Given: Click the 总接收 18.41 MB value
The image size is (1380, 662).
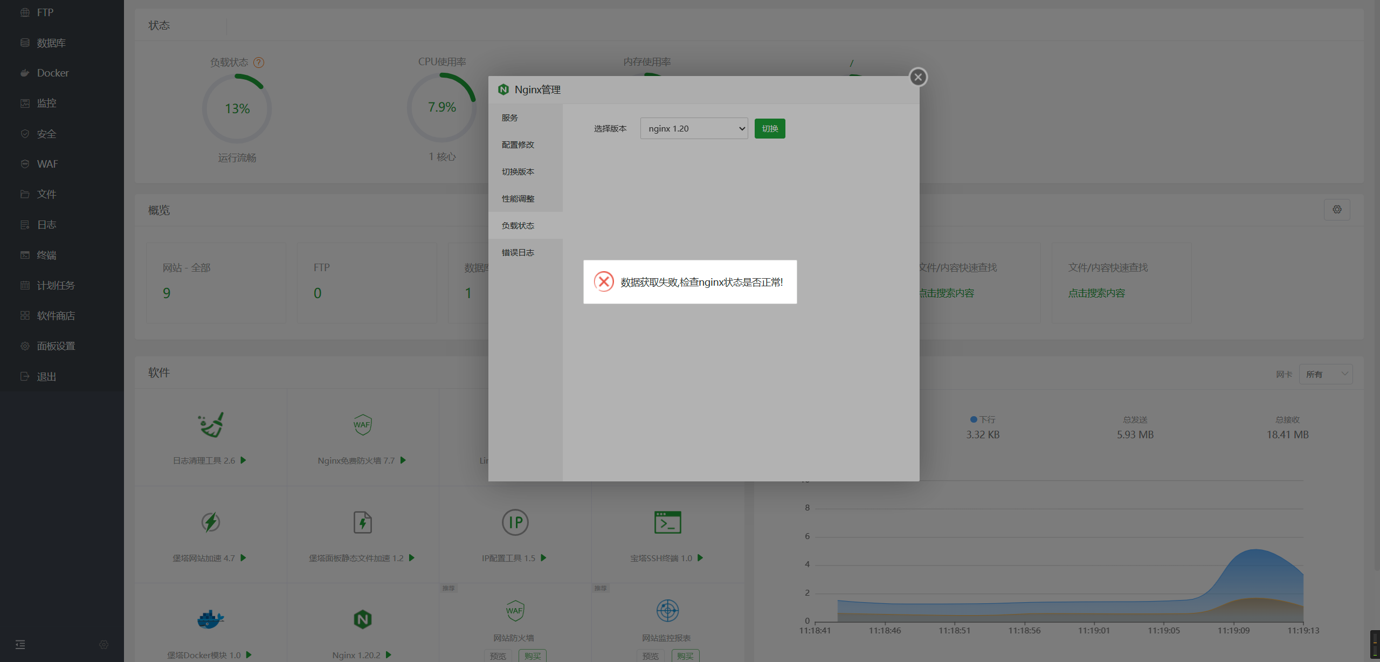Looking at the screenshot, I should pyautogui.click(x=1287, y=435).
